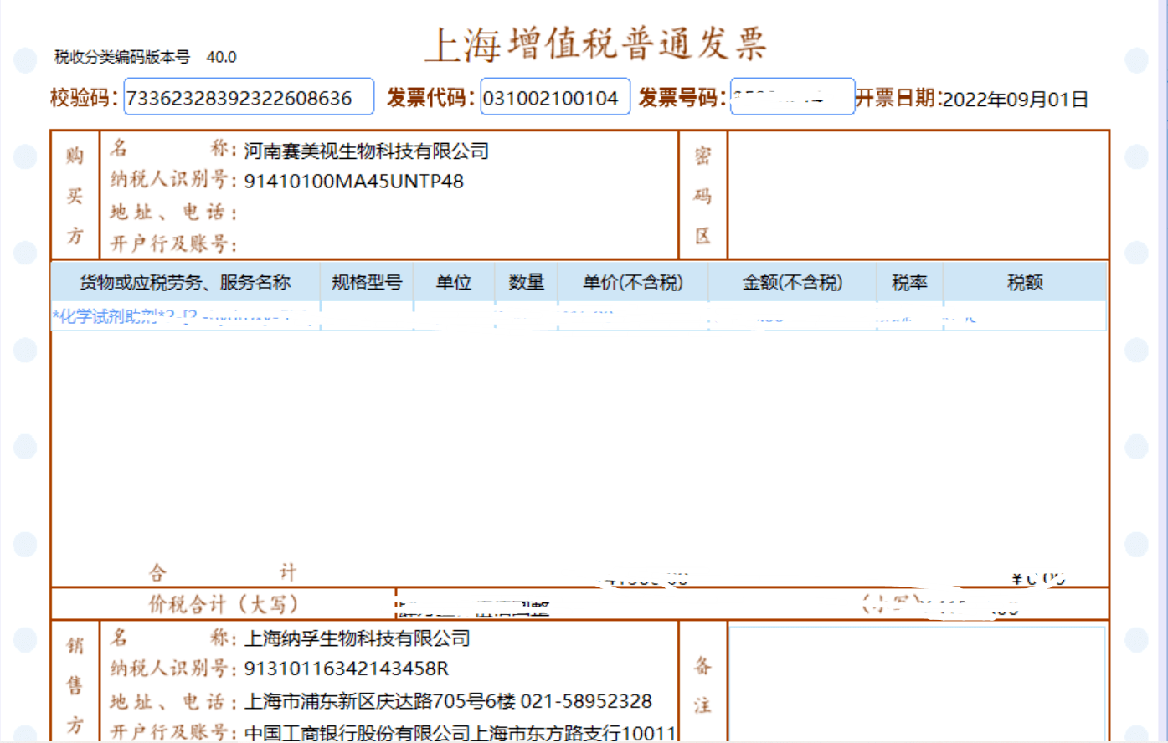
Task: Select the 单价(不含税) column header
Action: 632,283
